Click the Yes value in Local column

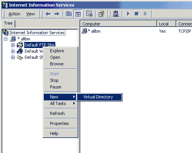coord(162,31)
